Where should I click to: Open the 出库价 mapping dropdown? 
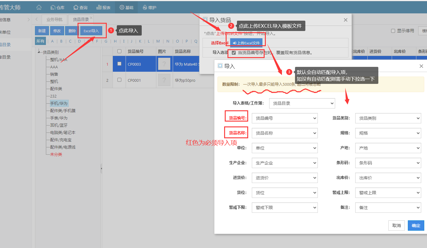click(388, 178)
